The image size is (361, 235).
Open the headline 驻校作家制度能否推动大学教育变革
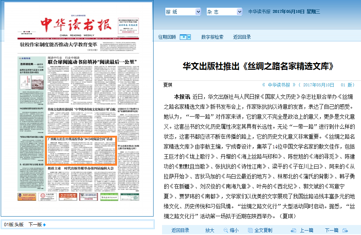click(58, 44)
